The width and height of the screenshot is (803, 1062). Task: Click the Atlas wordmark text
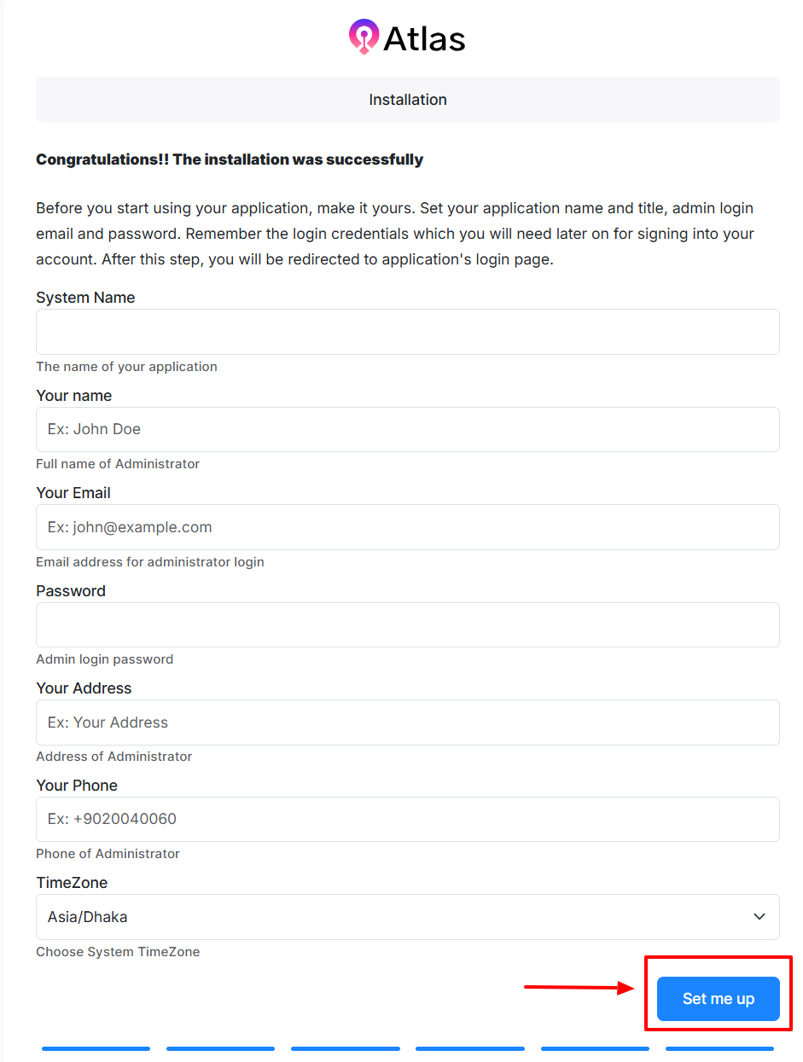[x=424, y=38]
